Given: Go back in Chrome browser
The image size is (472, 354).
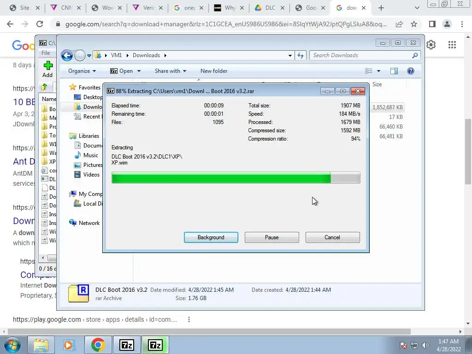Looking at the screenshot, I should (x=10, y=24).
